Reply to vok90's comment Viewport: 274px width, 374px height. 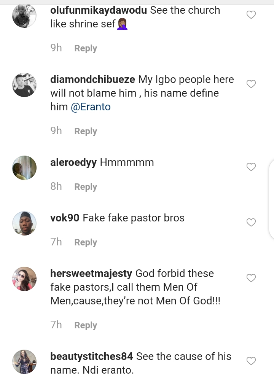tap(86, 242)
